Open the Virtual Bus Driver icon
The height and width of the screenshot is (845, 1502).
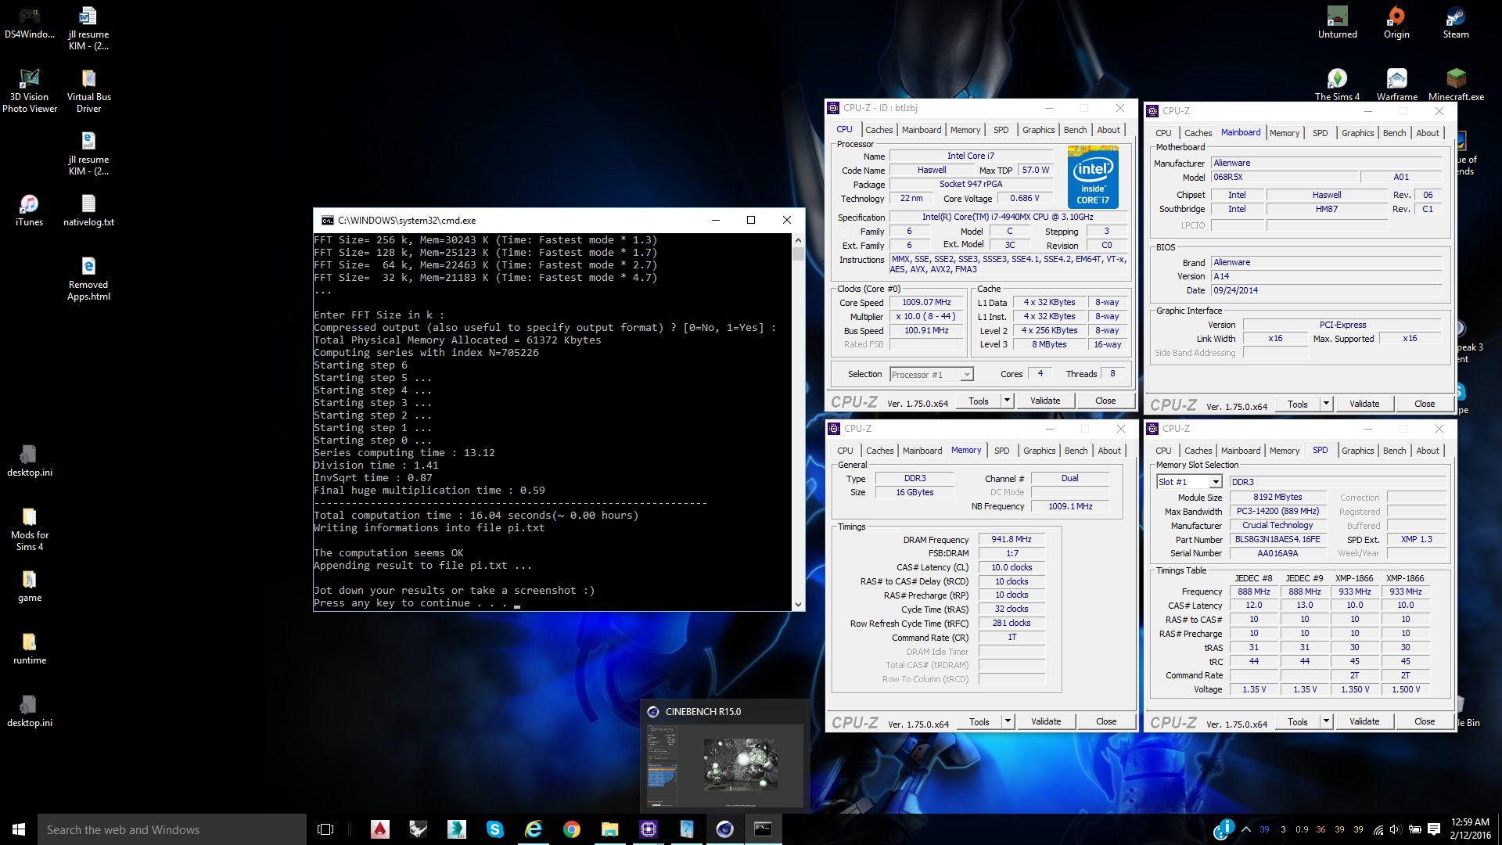(88, 91)
